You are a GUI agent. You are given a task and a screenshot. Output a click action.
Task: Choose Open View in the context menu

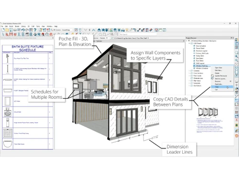tap(222, 68)
